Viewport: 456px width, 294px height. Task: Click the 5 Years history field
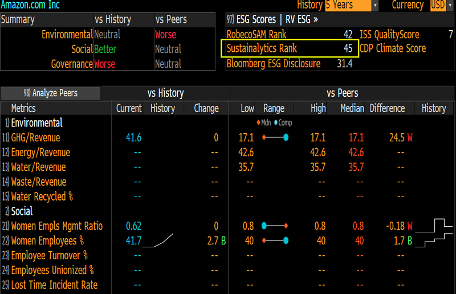348,5
